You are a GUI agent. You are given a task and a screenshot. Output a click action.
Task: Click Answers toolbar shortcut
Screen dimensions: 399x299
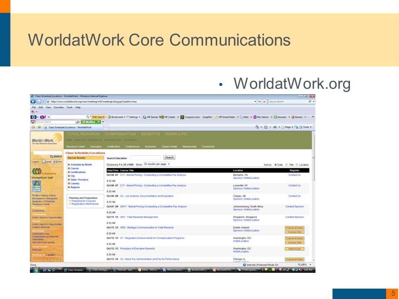[280, 117]
